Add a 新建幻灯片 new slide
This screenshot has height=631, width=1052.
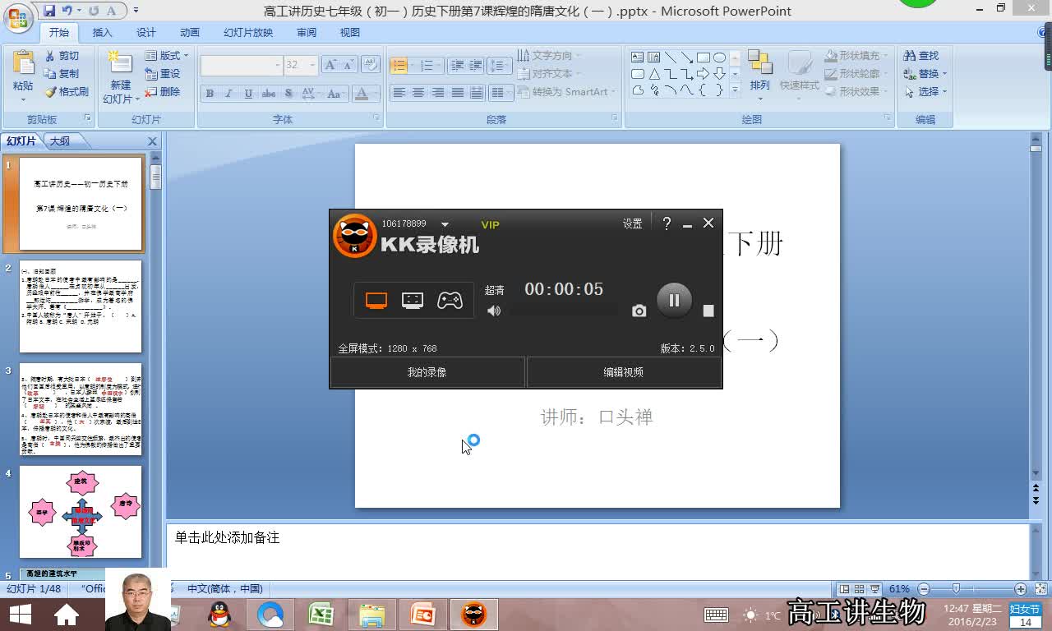120,76
